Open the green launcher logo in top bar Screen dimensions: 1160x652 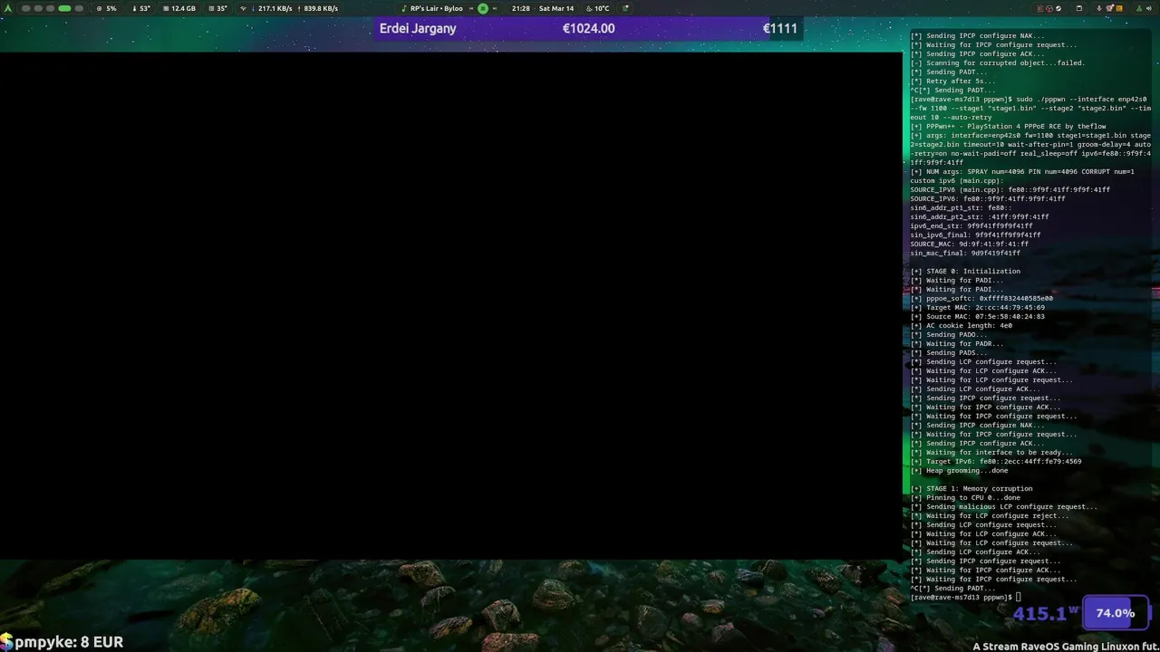point(9,8)
